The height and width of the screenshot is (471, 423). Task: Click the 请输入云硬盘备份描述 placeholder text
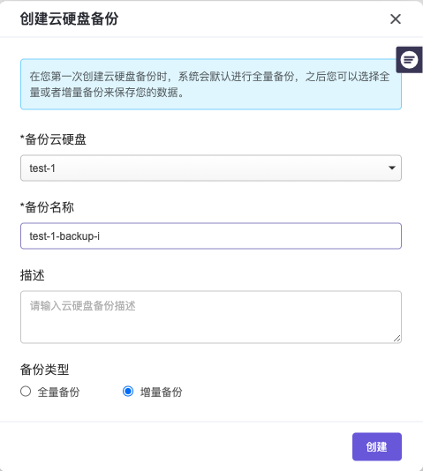point(83,306)
